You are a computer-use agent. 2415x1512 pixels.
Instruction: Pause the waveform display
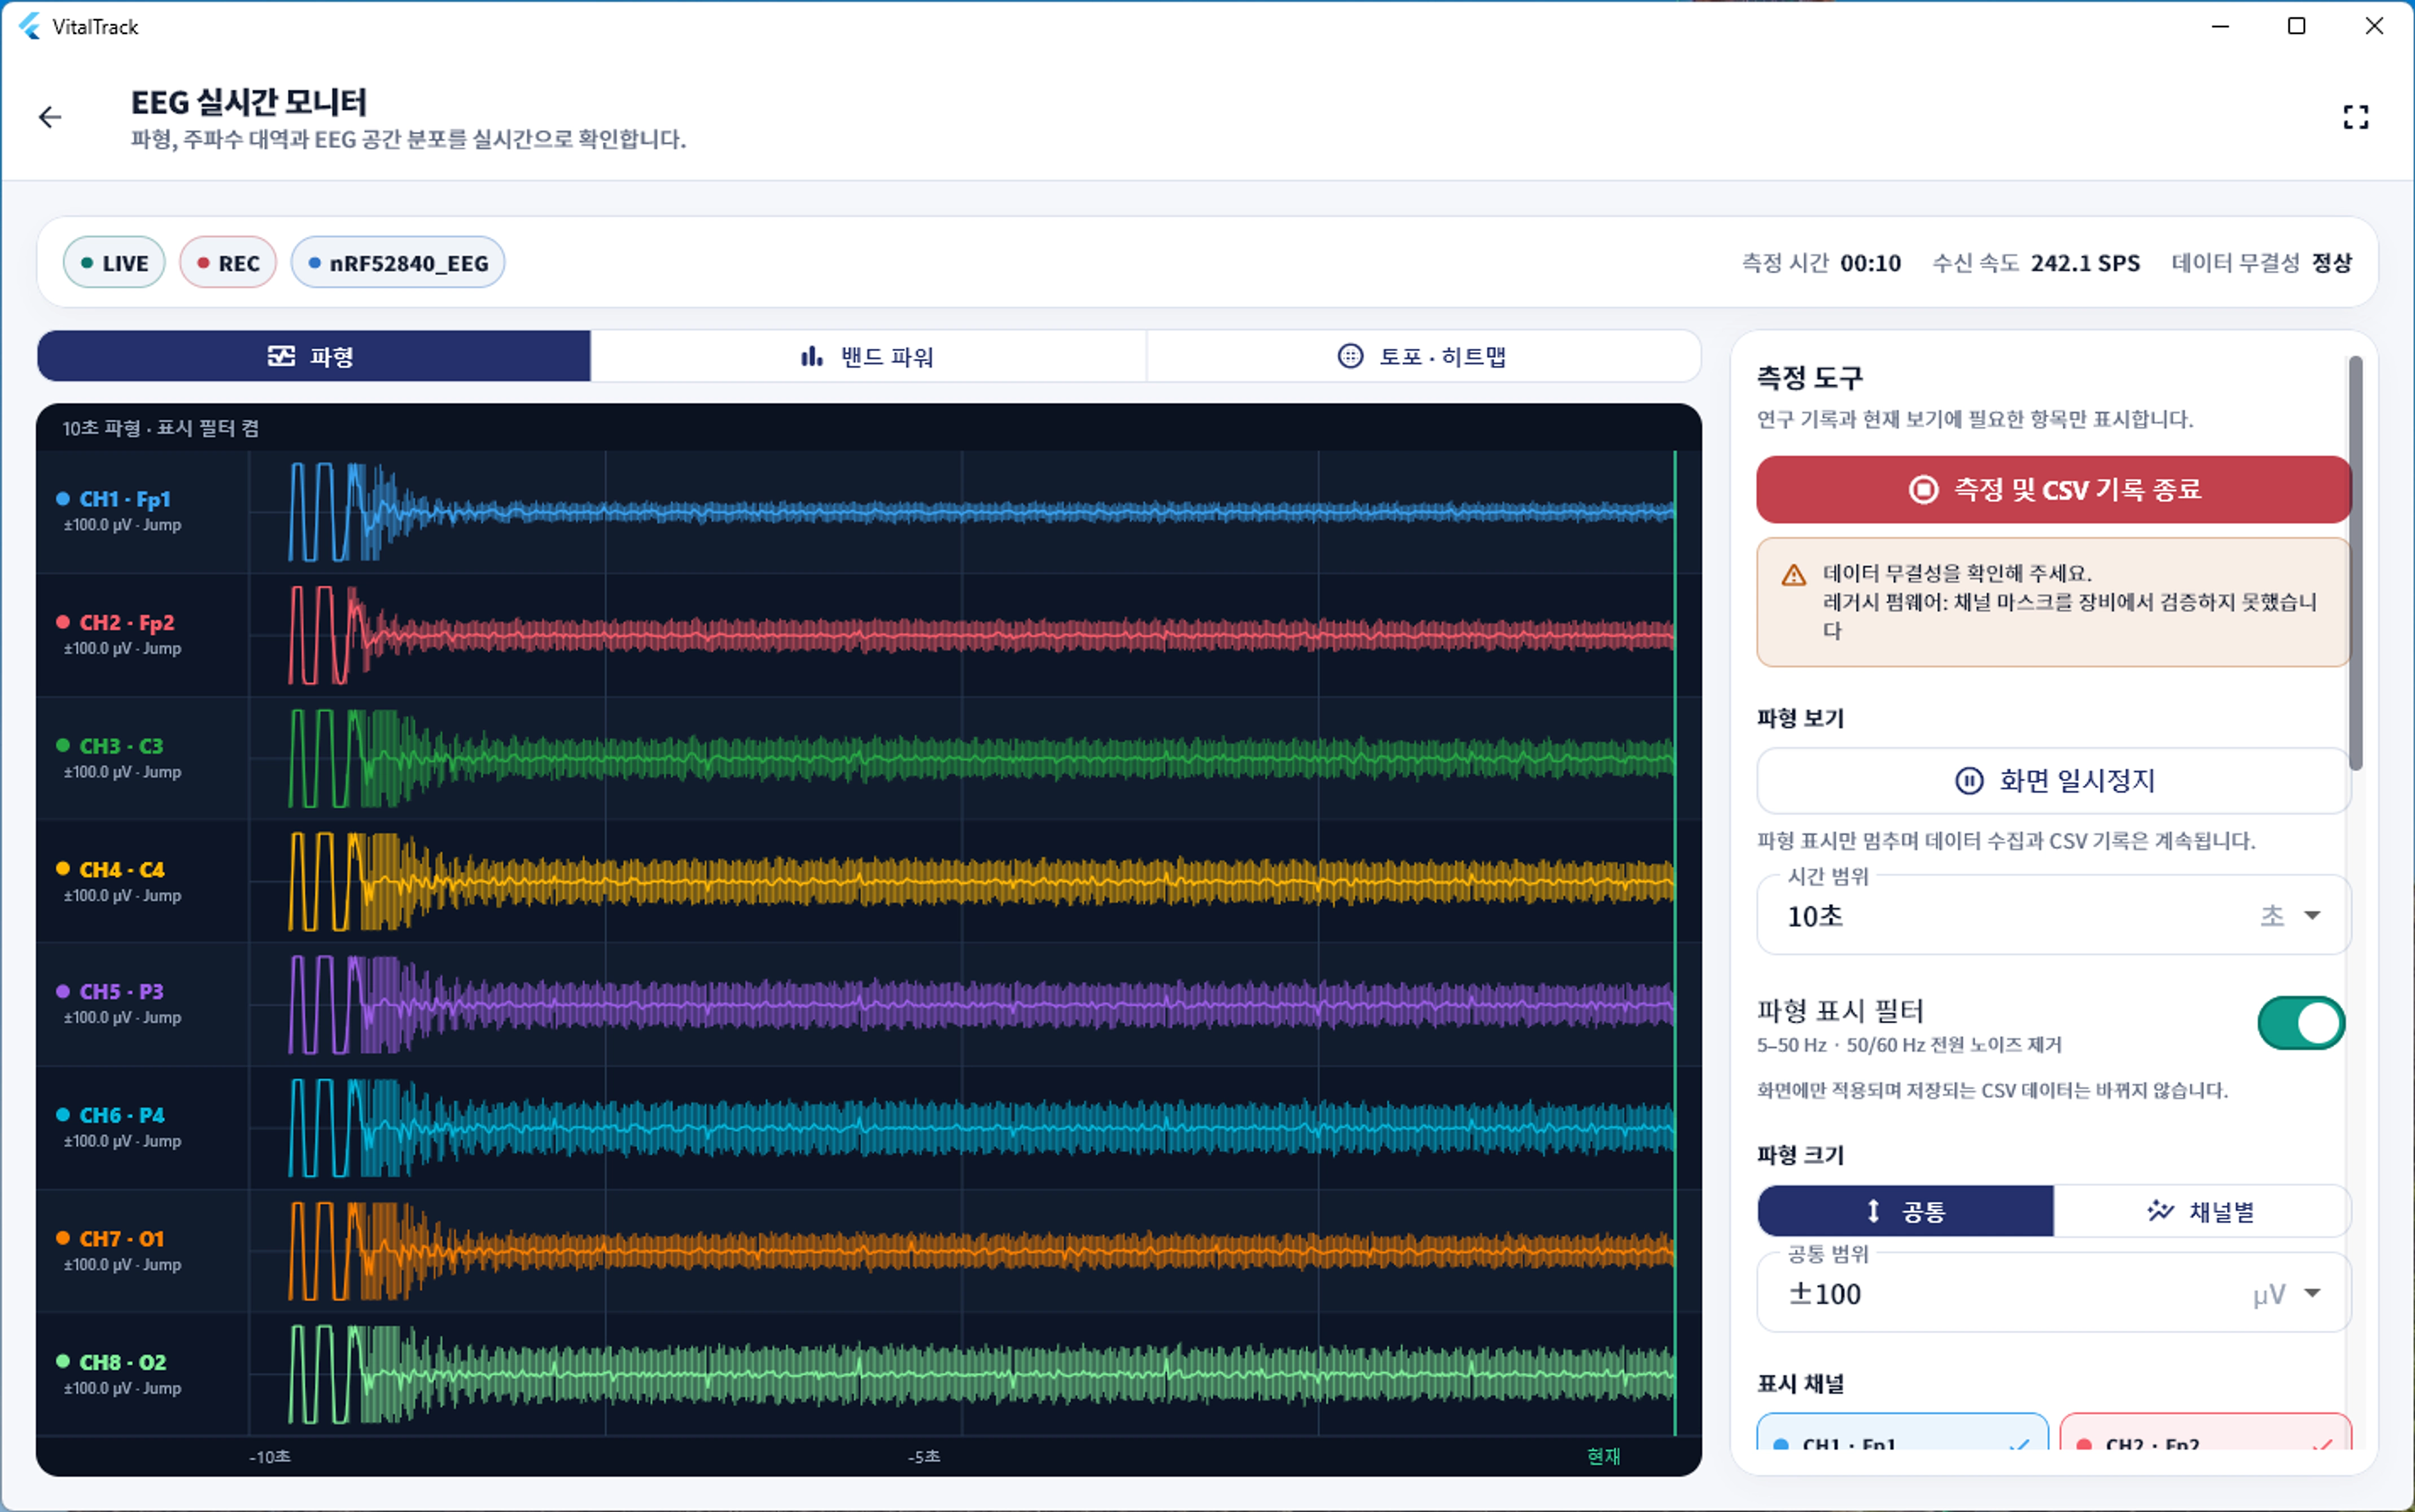[x=2053, y=780]
